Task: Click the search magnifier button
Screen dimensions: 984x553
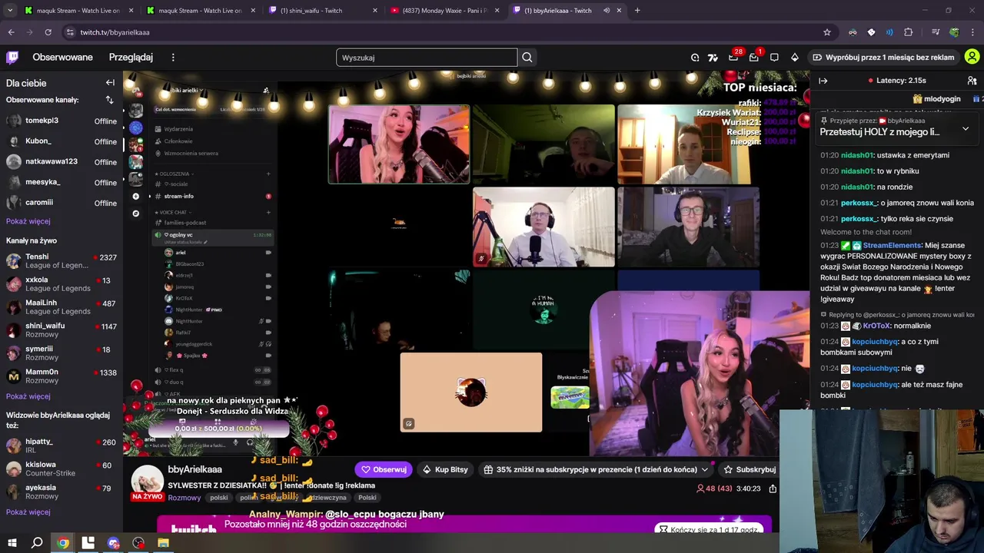Action: click(527, 58)
